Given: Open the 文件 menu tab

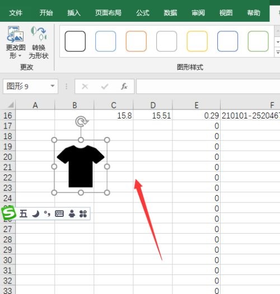Looking at the screenshot, I should [x=16, y=13].
